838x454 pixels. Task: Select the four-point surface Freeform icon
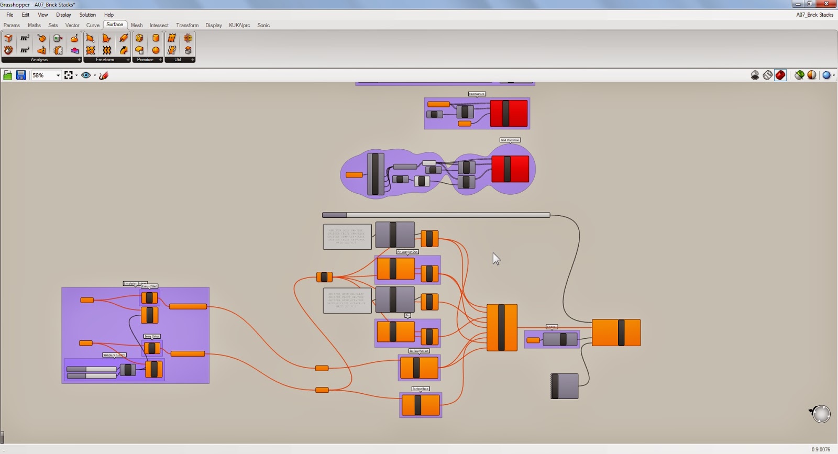coord(90,38)
